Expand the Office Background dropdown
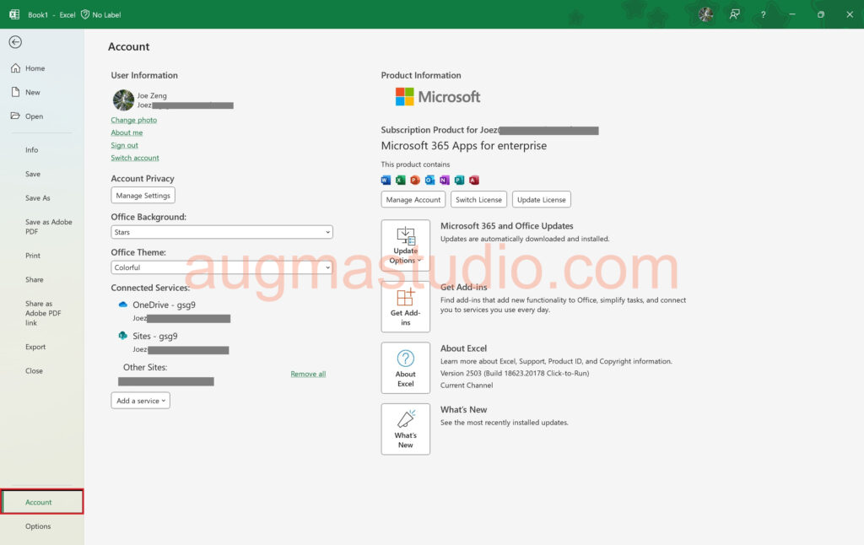 click(x=222, y=232)
